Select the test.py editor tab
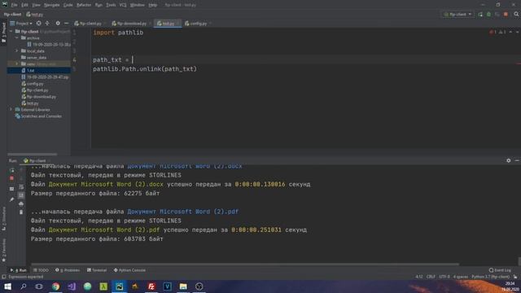This screenshot has height=293, width=521. pyautogui.click(x=167, y=24)
